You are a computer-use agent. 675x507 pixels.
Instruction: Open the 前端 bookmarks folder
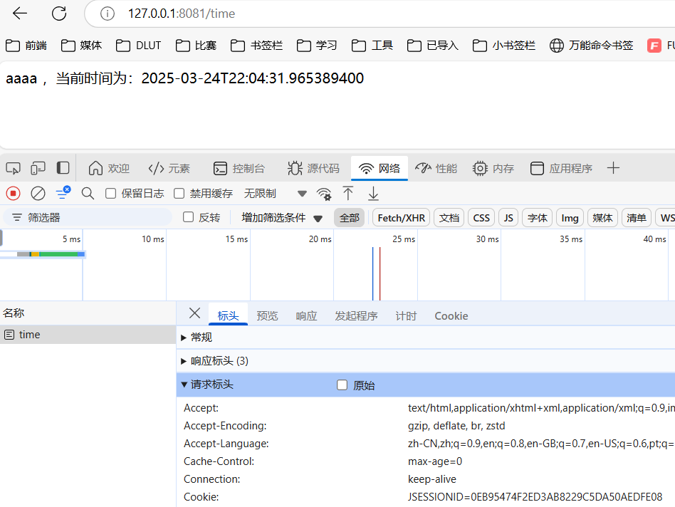[26, 45]
